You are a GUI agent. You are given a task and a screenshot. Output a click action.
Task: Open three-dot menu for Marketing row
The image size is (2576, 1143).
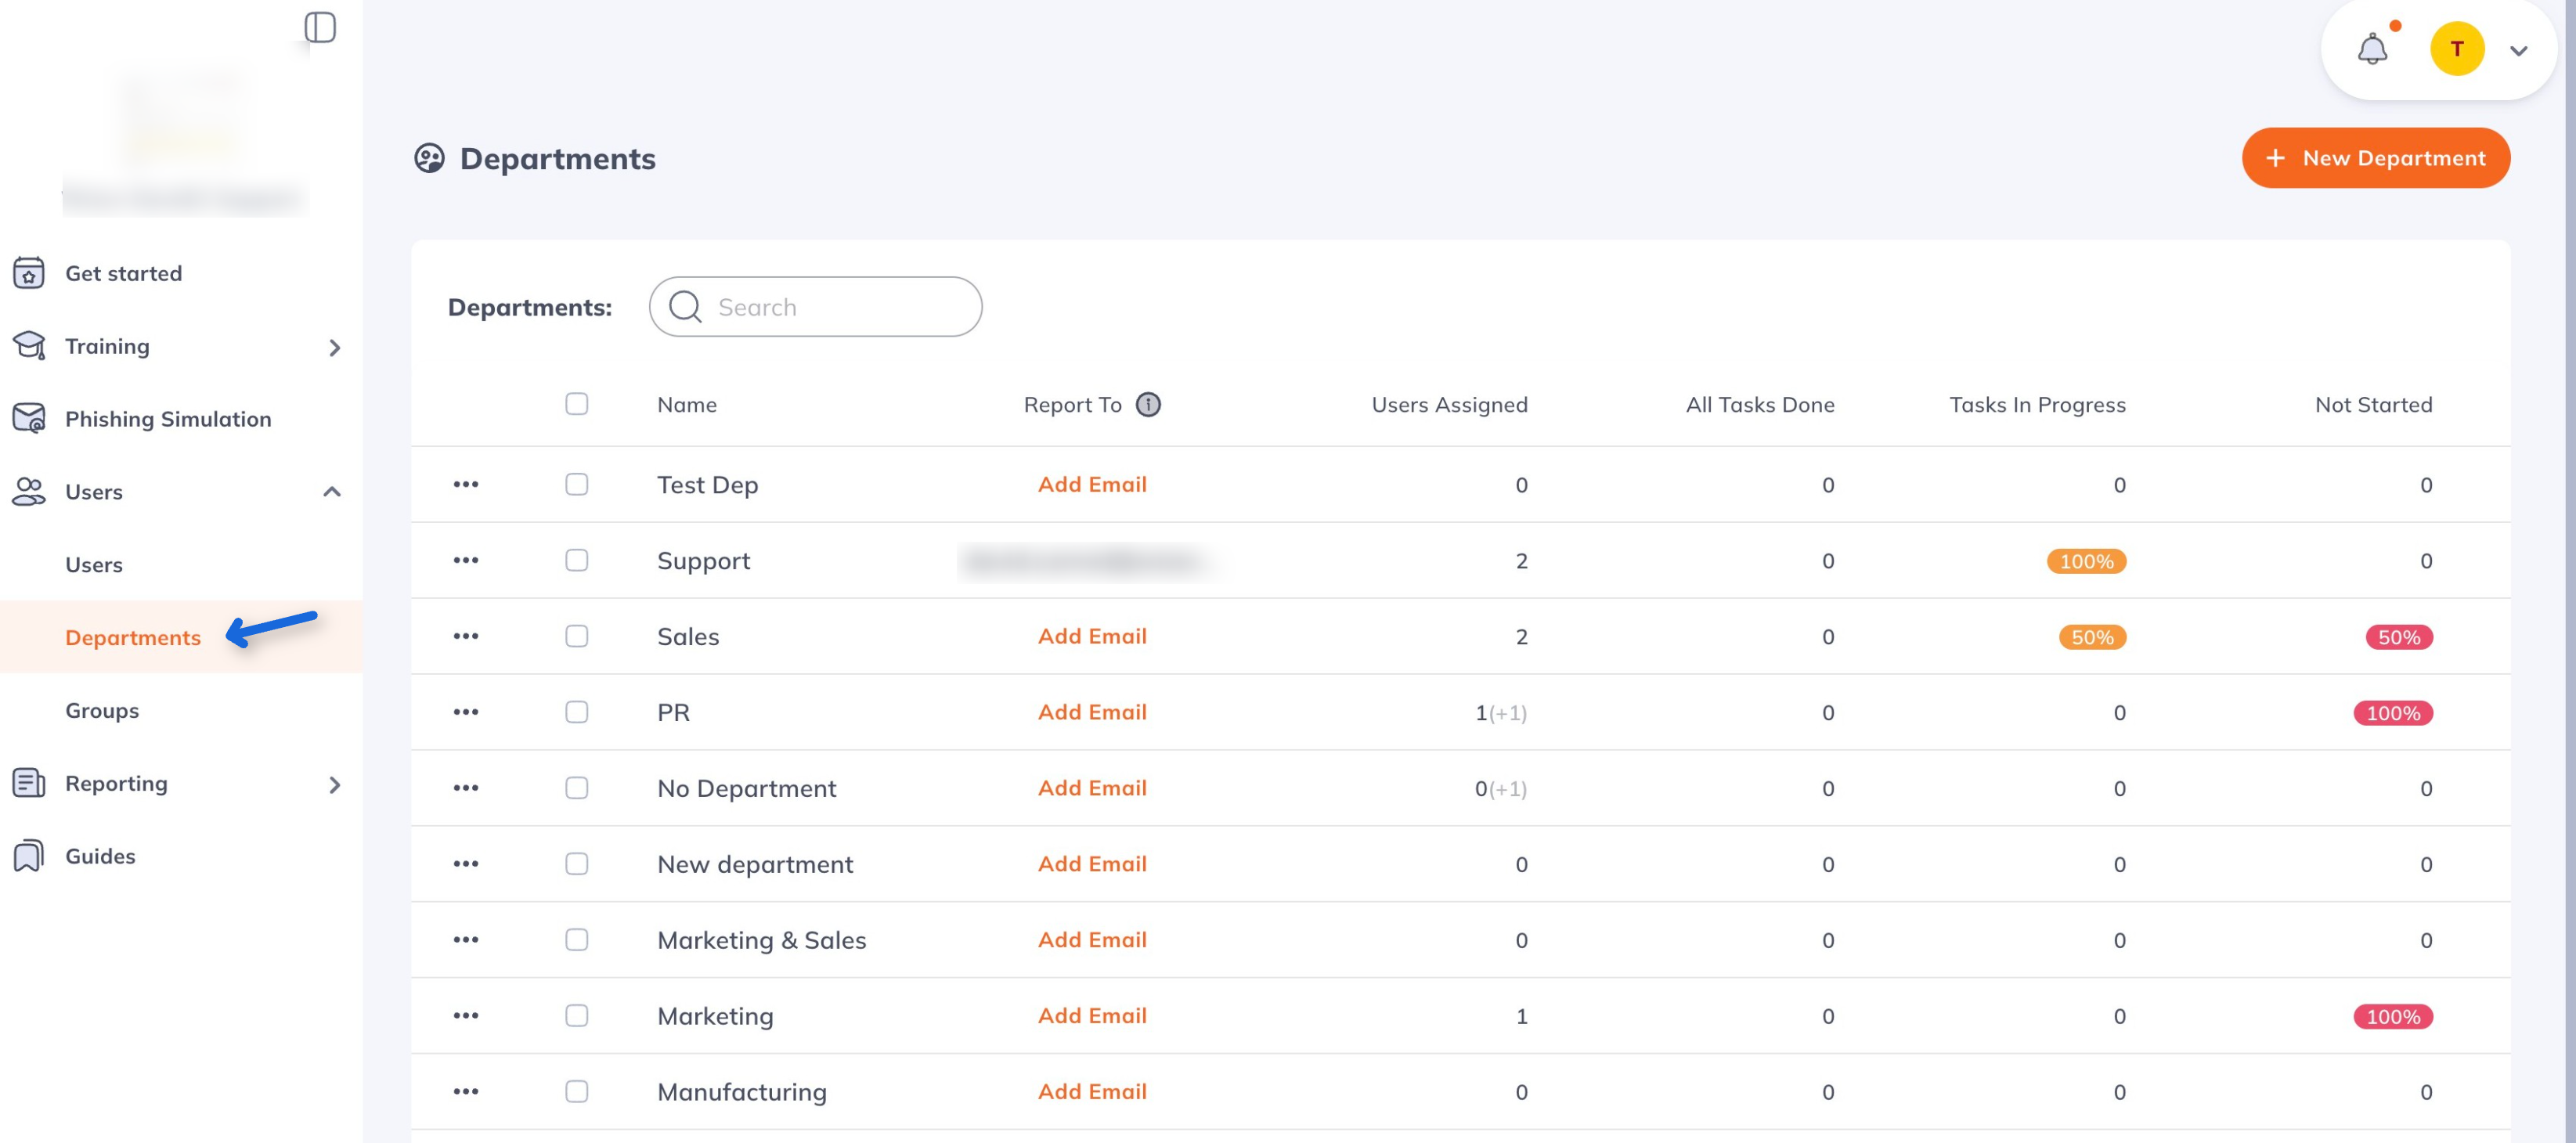click(x=466, y=1016)
